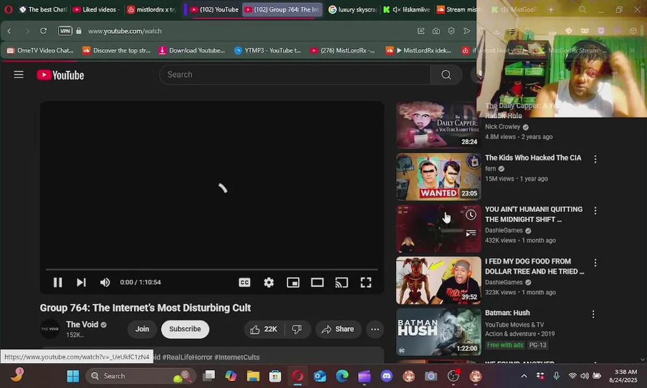647x388 pixels.
Task: Open the more actions ellipsis below the video
Action: point(375,329)
